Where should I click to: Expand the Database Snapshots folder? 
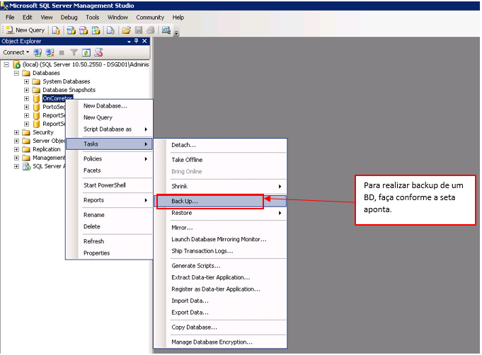pos(26,90)
